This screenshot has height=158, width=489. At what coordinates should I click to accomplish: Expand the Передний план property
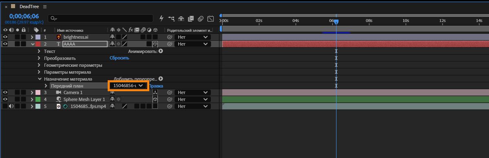pos(46,86)
